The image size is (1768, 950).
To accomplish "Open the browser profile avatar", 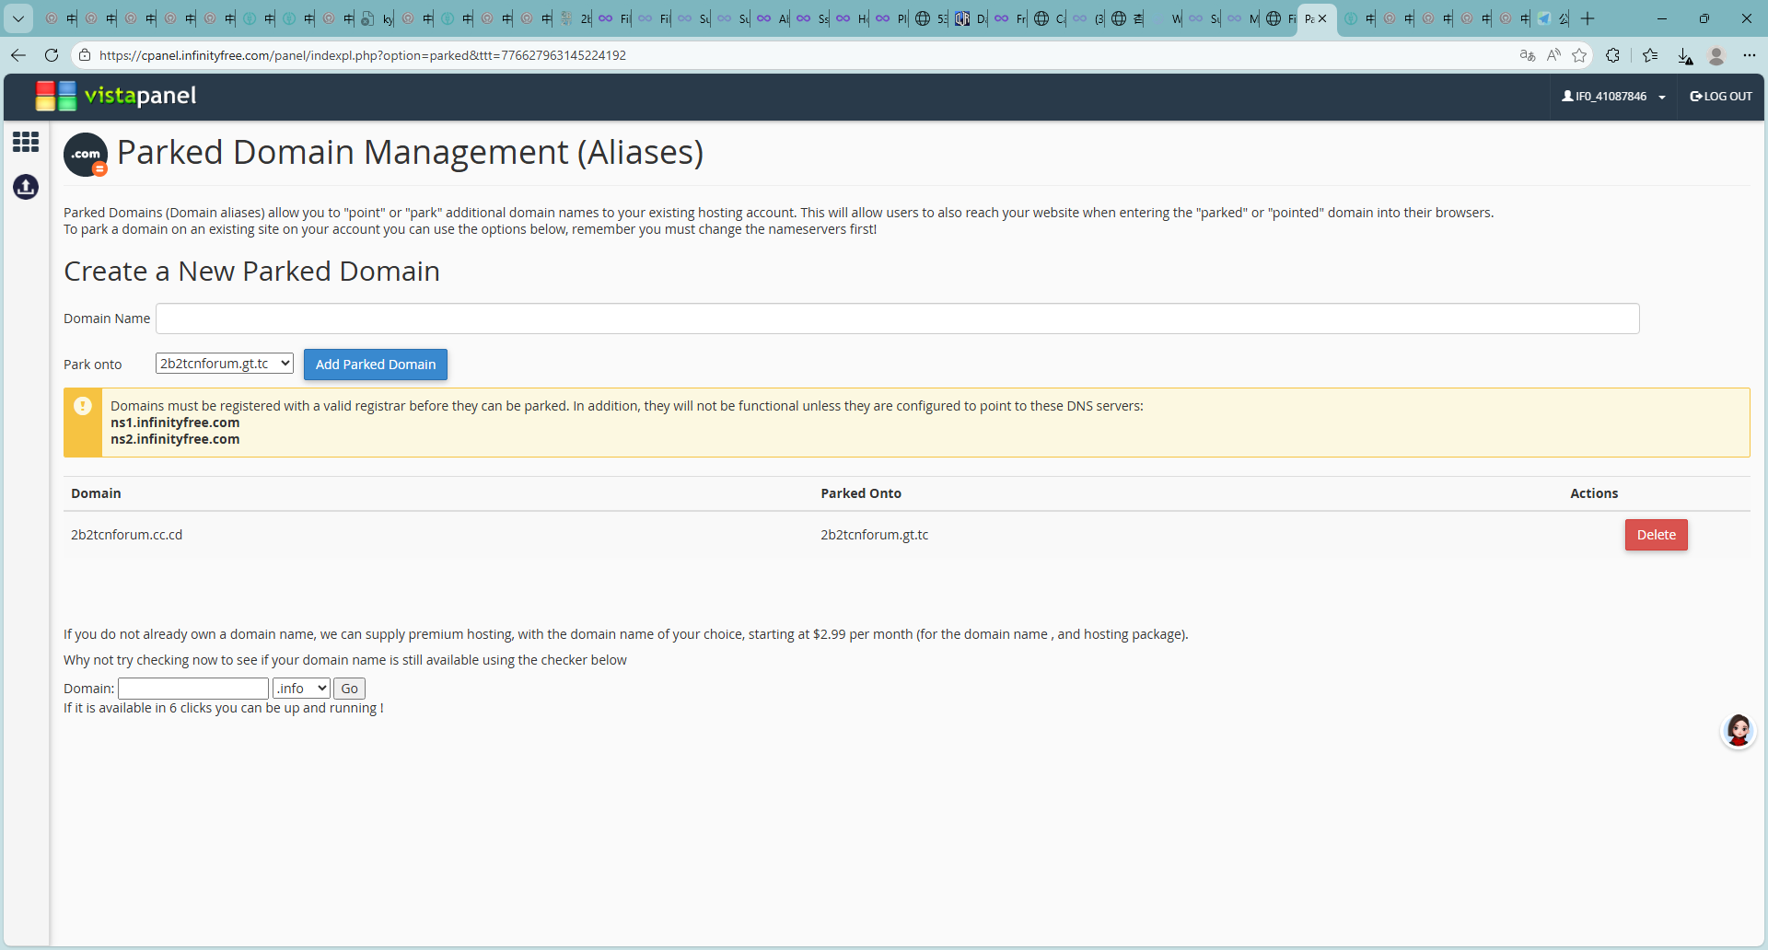I will [1716, 55].
